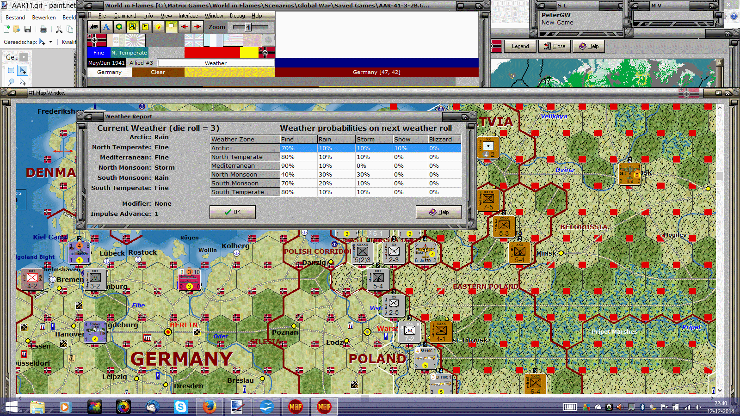Click the Legend button
Viewport: 740px width, 416px height.
point(520,46)
